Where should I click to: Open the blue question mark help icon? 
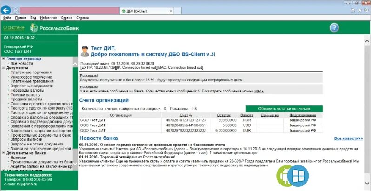(x=334, y=28)
